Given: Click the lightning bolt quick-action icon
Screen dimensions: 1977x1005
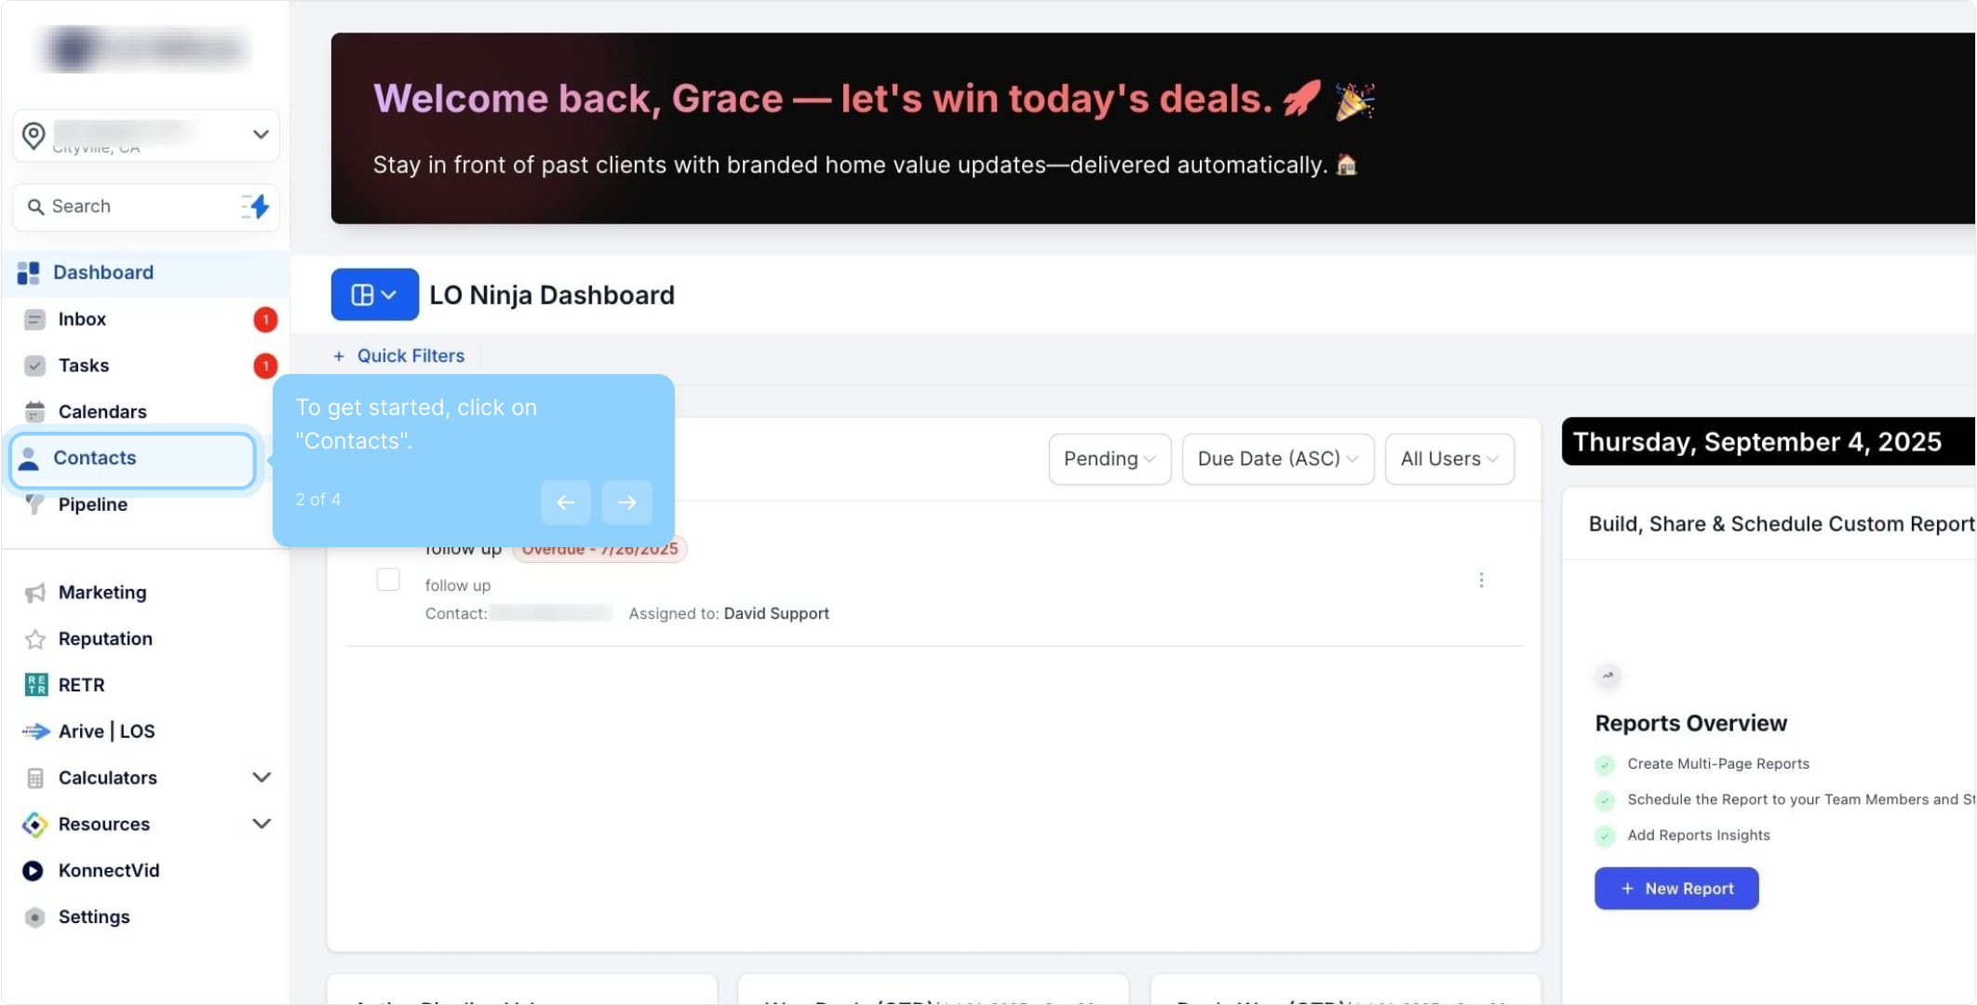Looking at the screenshot, I should (x=257, y=207).
